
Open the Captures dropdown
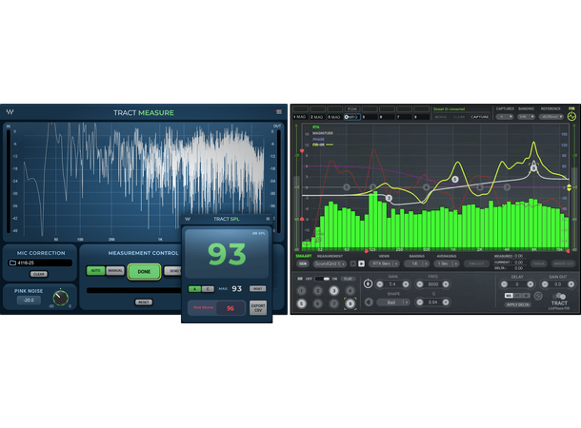tap(505, 117)
